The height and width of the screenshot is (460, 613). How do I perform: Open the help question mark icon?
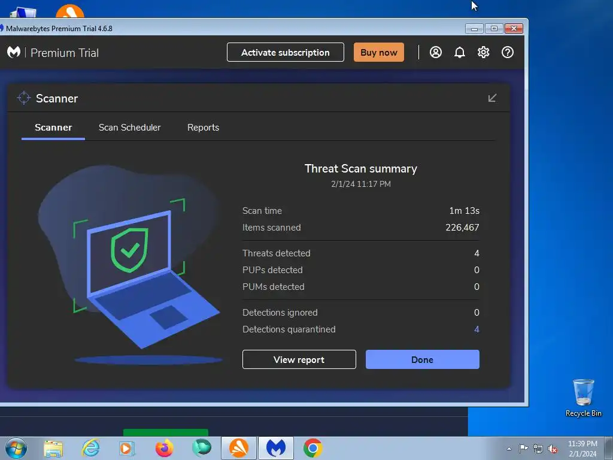pyautogui.click(x=508, y=52)
